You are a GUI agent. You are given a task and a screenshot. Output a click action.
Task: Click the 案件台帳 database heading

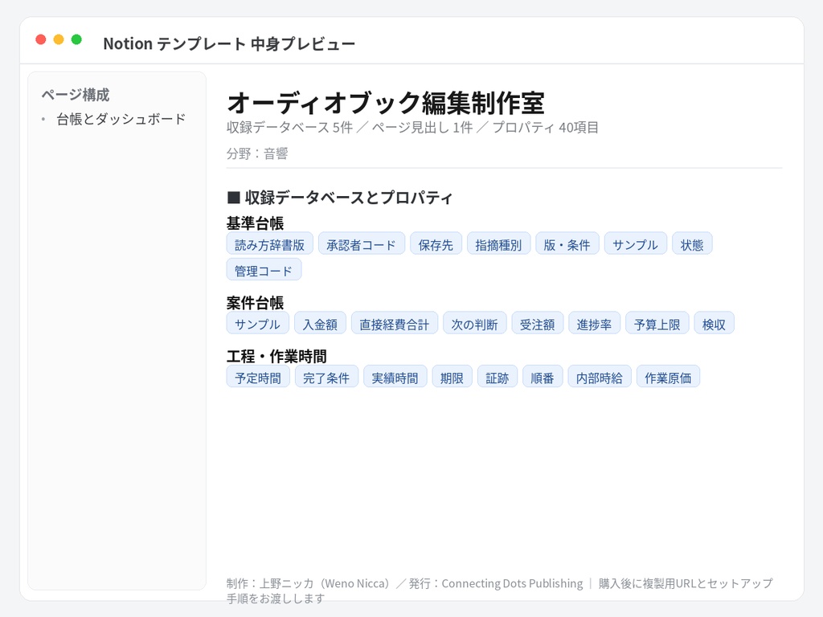tap(255, 303)
